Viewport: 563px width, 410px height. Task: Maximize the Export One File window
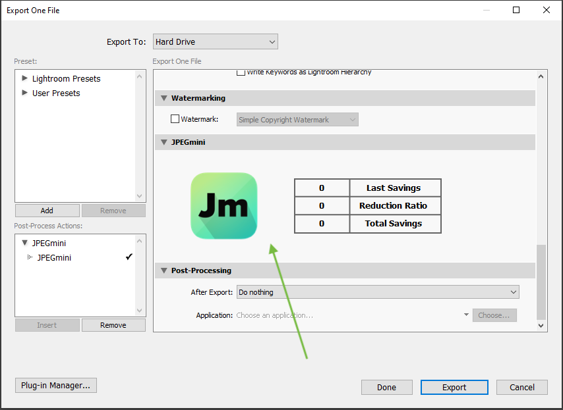pyautogui.click(x=516, y=10)
